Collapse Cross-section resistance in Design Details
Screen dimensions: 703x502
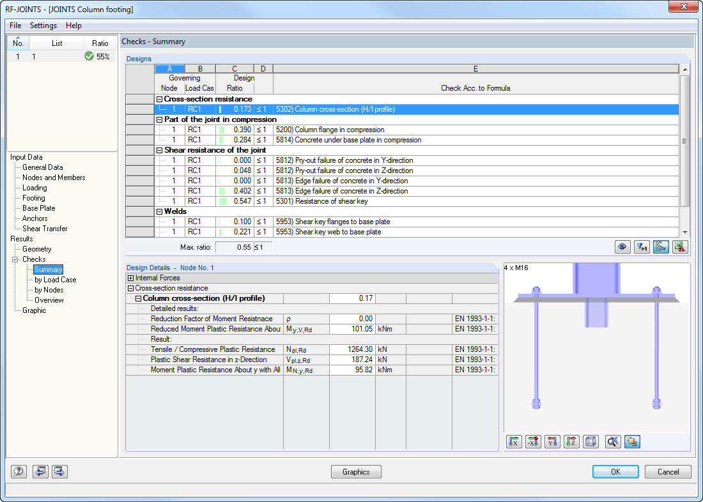coord(130,289)
